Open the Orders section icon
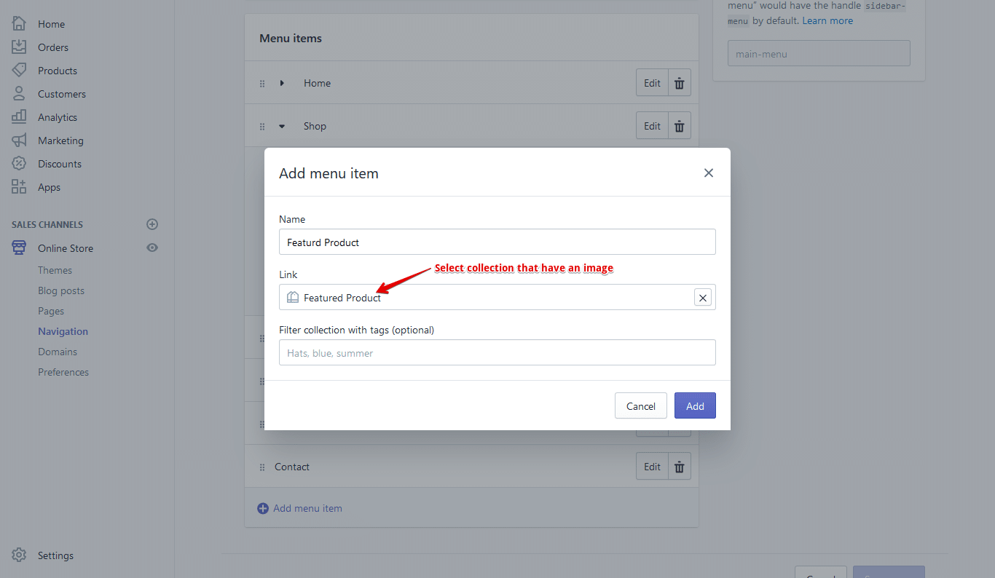995x578 pixels. click(x=19, y=47)
